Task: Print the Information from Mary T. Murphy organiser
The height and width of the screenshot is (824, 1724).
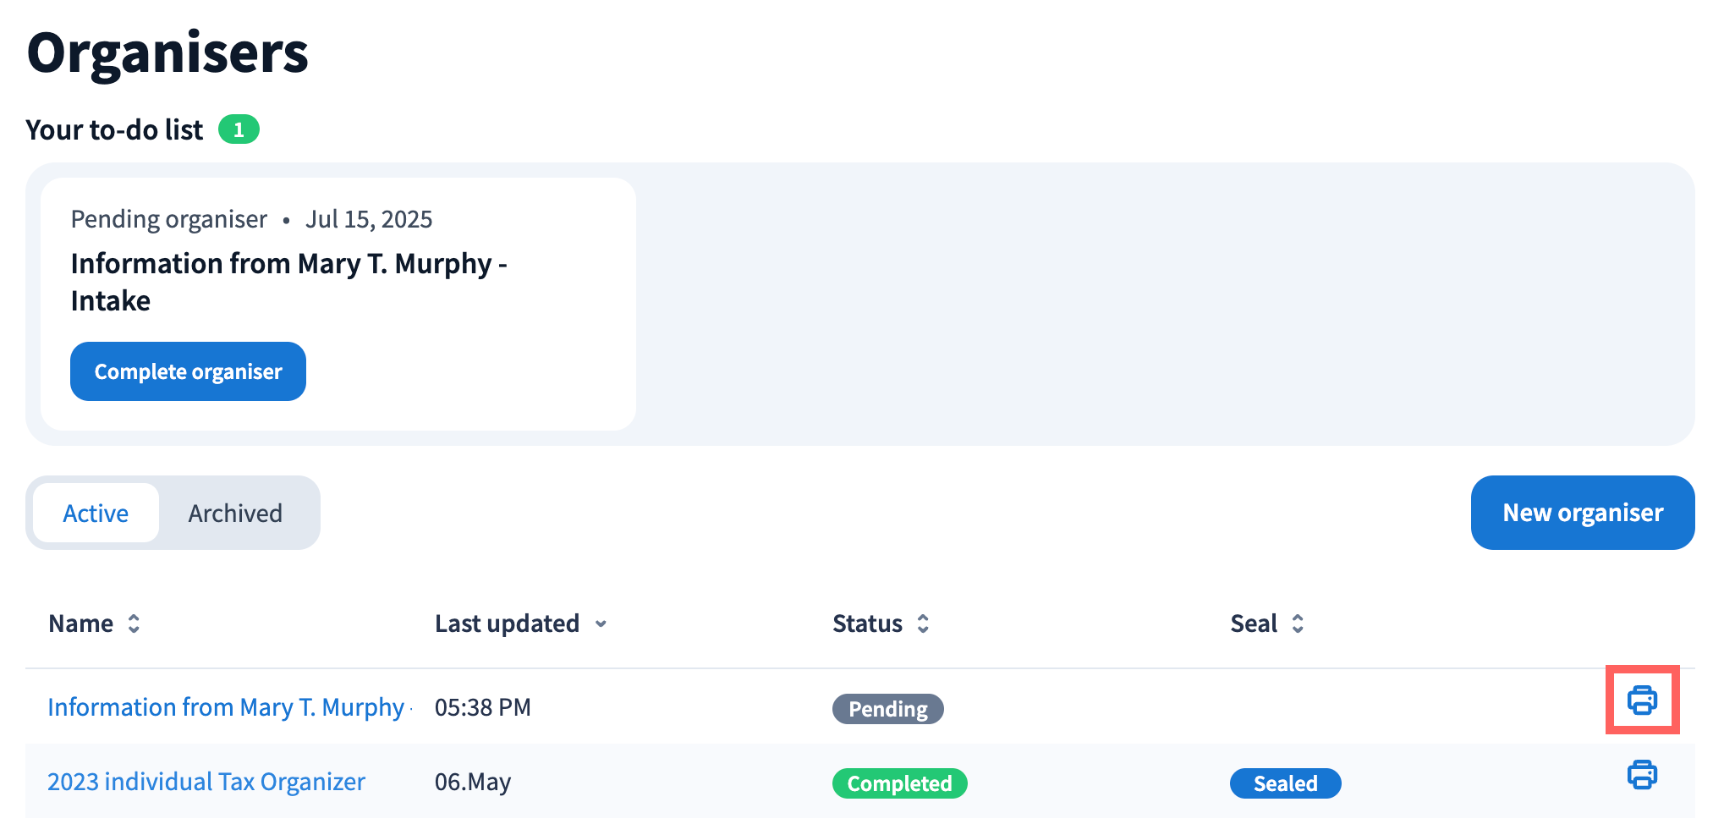Action: tap(1642, 700)
